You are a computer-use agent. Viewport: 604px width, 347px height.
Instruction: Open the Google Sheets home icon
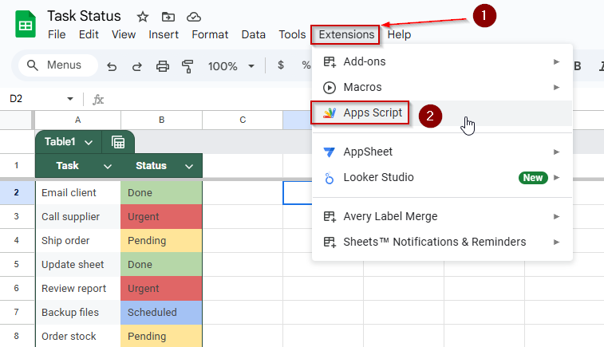pos(26,24)
